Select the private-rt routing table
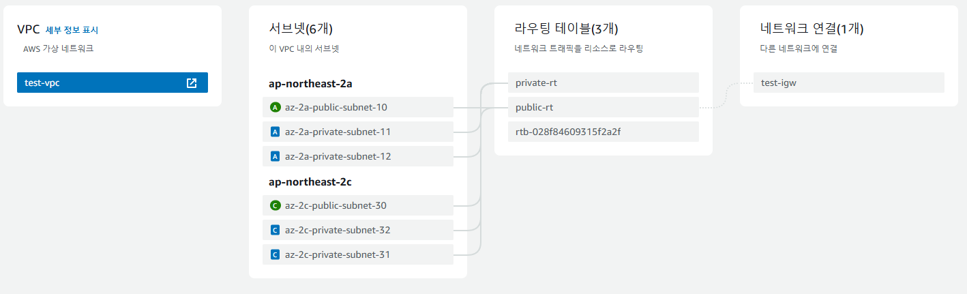 (604, 83)
